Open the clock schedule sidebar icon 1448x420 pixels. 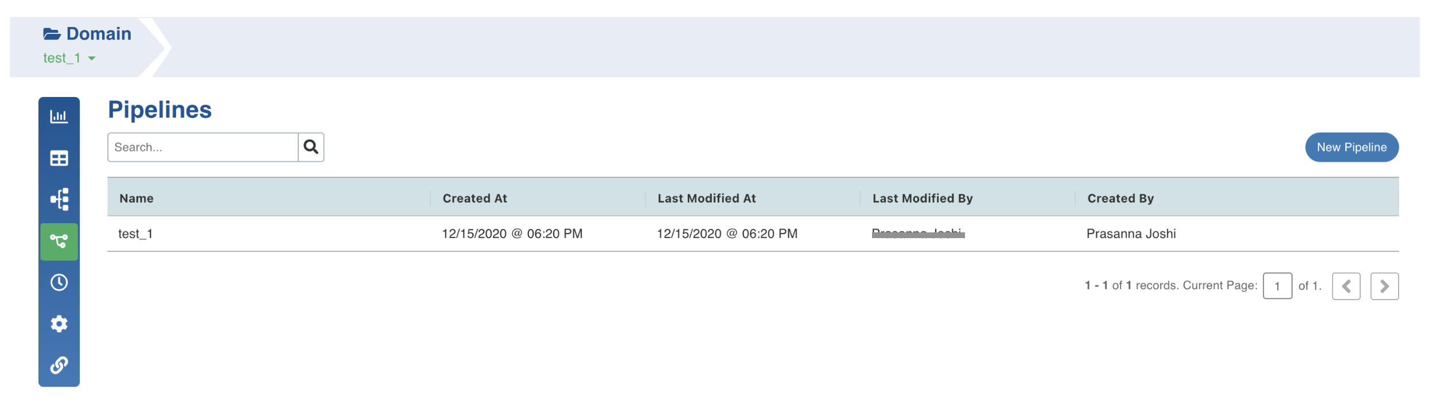pos(59,282)
